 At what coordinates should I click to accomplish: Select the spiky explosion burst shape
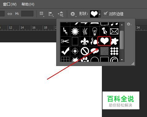(x=75, y=59)
